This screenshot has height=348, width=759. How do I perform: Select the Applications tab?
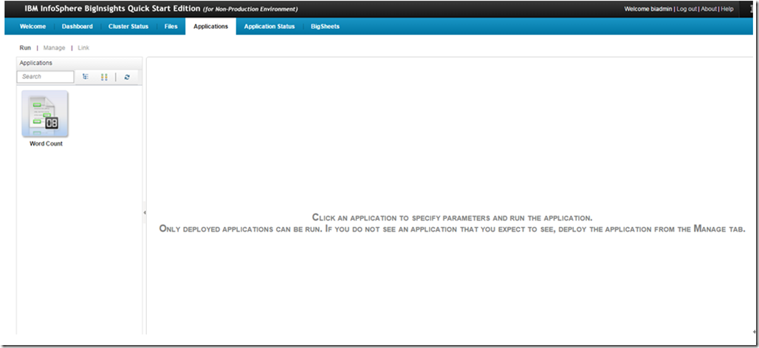click(210, 27)
